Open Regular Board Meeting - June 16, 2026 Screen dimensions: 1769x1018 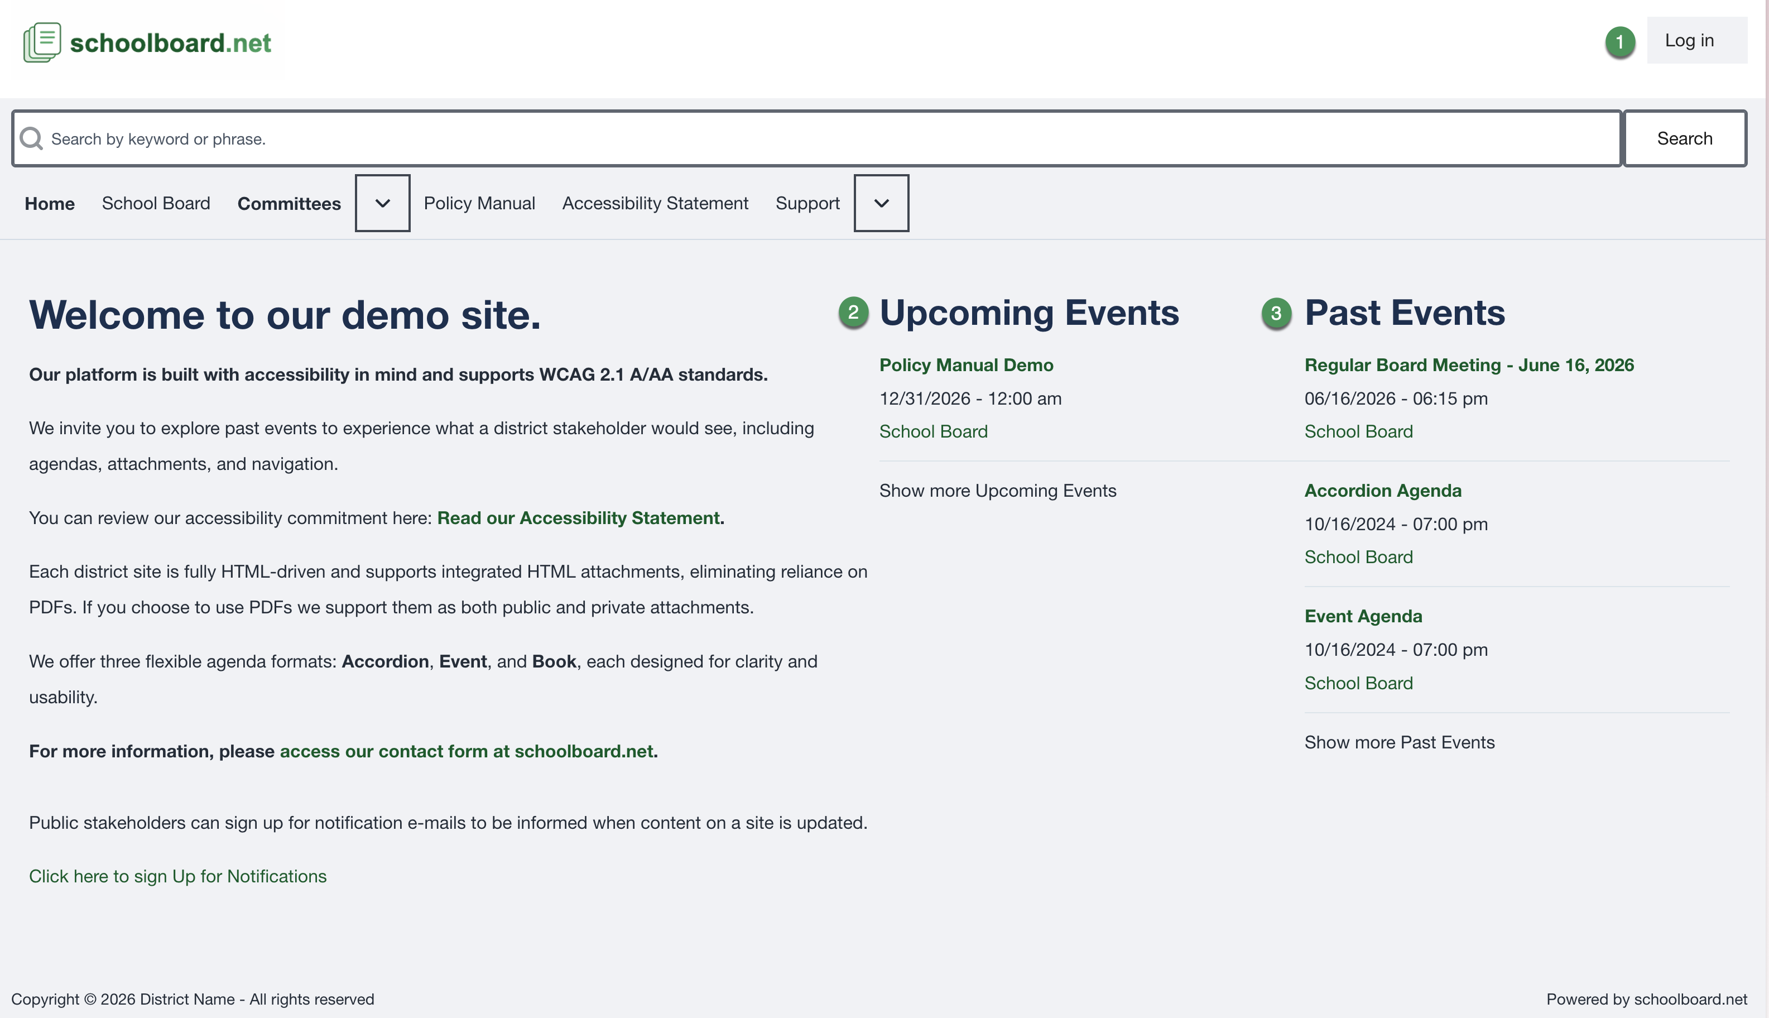click(1469, 365)
